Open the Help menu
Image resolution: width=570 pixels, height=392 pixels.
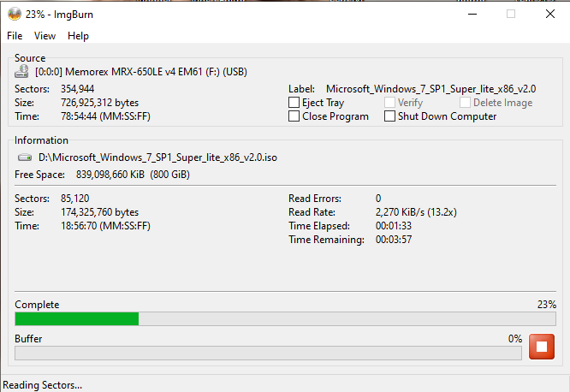point(78,36)
